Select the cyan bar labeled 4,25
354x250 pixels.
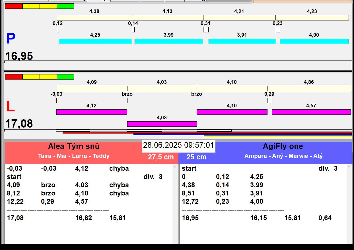(x=95, y=41)
